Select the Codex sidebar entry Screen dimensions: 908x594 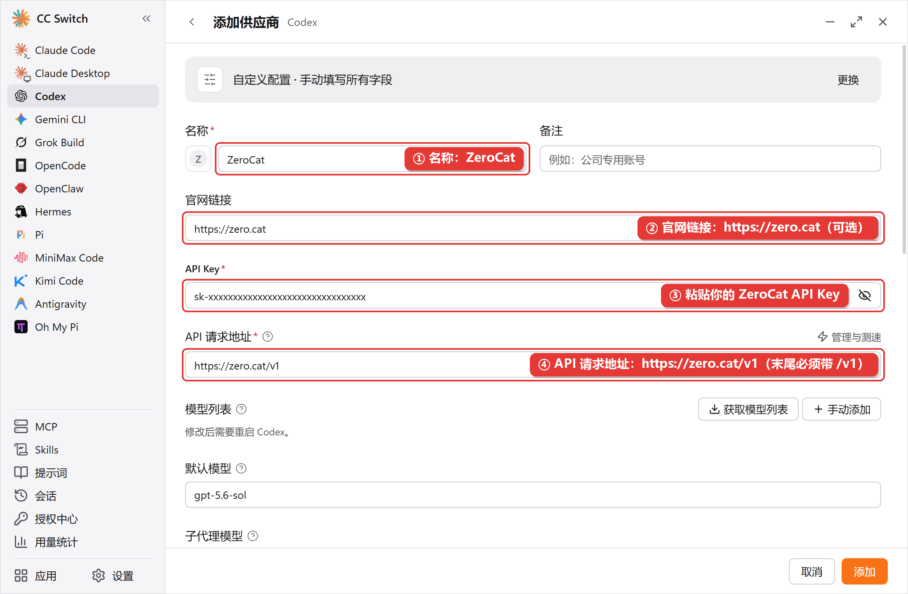click(x=83, y=96)
